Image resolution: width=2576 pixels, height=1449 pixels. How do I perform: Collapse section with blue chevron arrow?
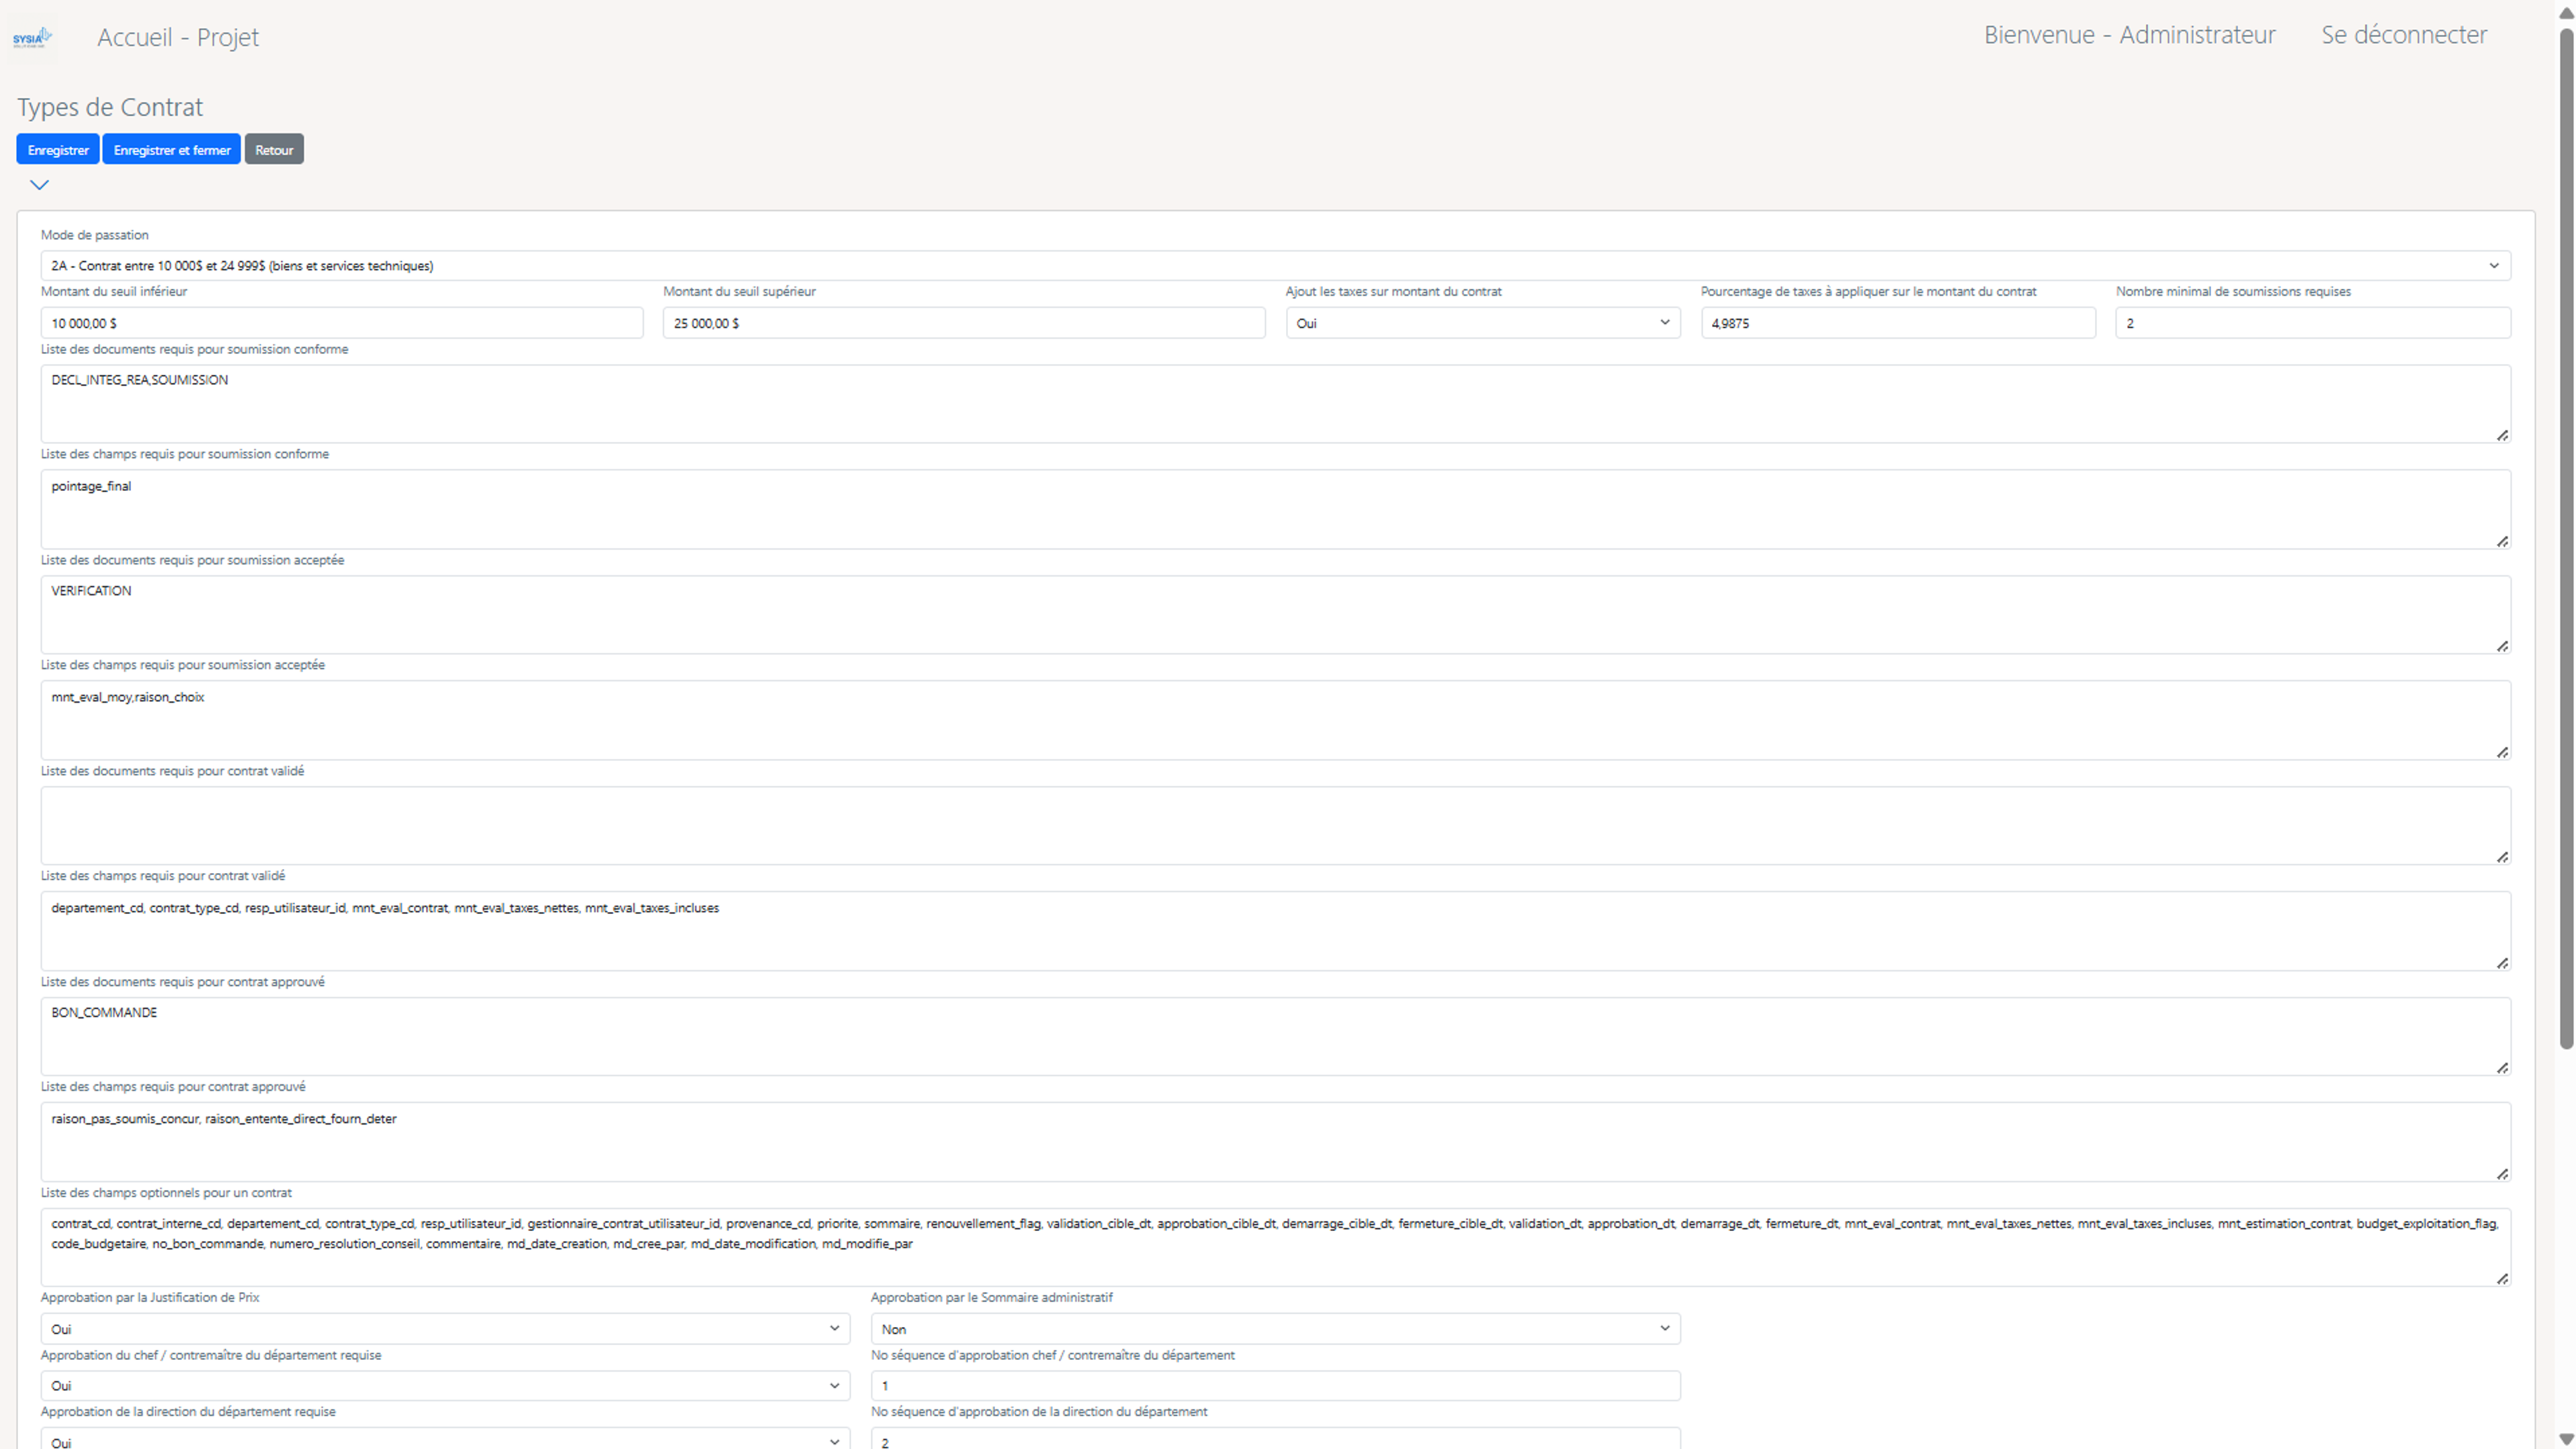tap(39, 185)
